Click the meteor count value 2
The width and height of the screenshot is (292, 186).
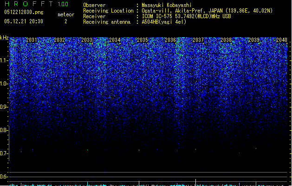click(66, 21)
